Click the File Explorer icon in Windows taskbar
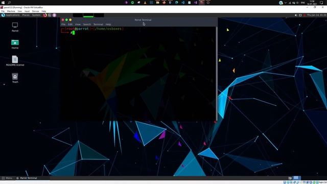 (158, 3)
